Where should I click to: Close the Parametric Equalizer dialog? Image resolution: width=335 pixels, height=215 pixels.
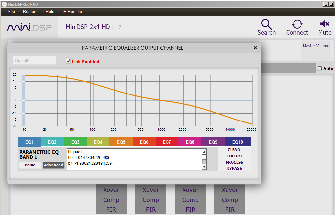(x=255, y=48)
